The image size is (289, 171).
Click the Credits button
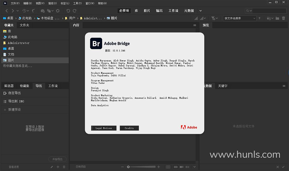coord(129,128)
